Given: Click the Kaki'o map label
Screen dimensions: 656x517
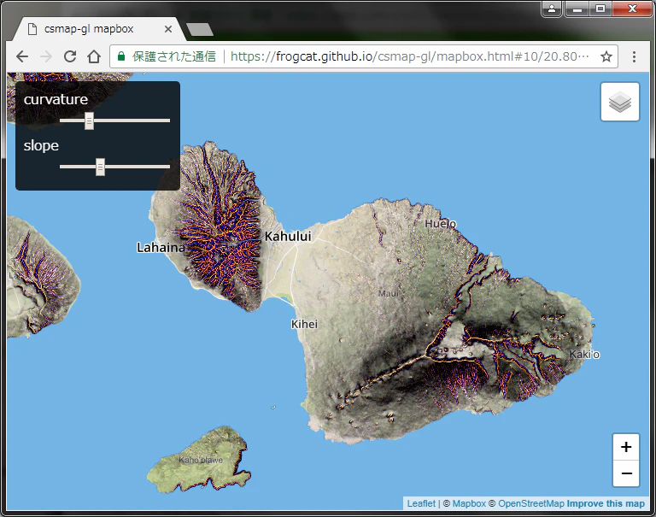Looking at the screenshot, I should (584, 355).
